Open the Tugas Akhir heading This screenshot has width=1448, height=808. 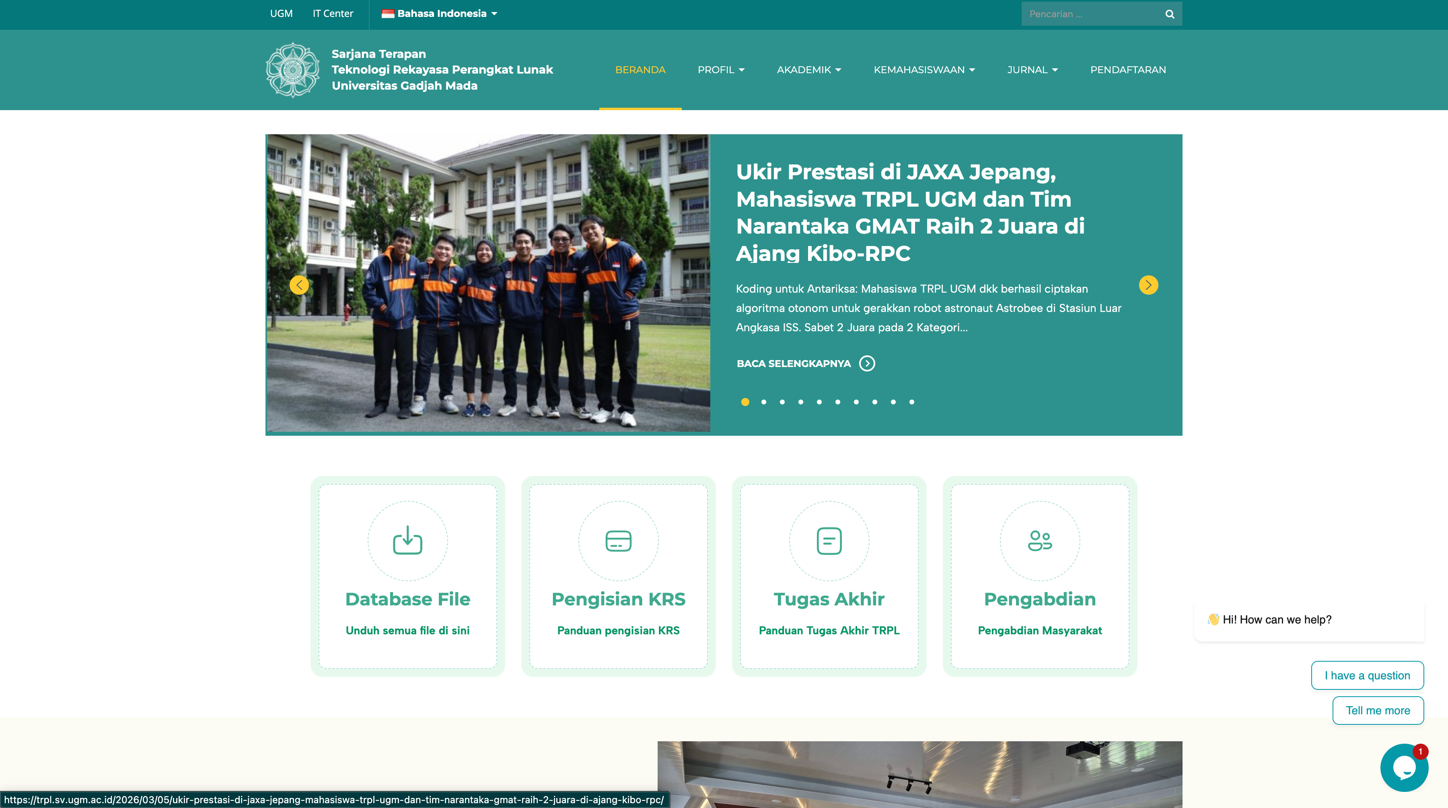coord(829,599)
